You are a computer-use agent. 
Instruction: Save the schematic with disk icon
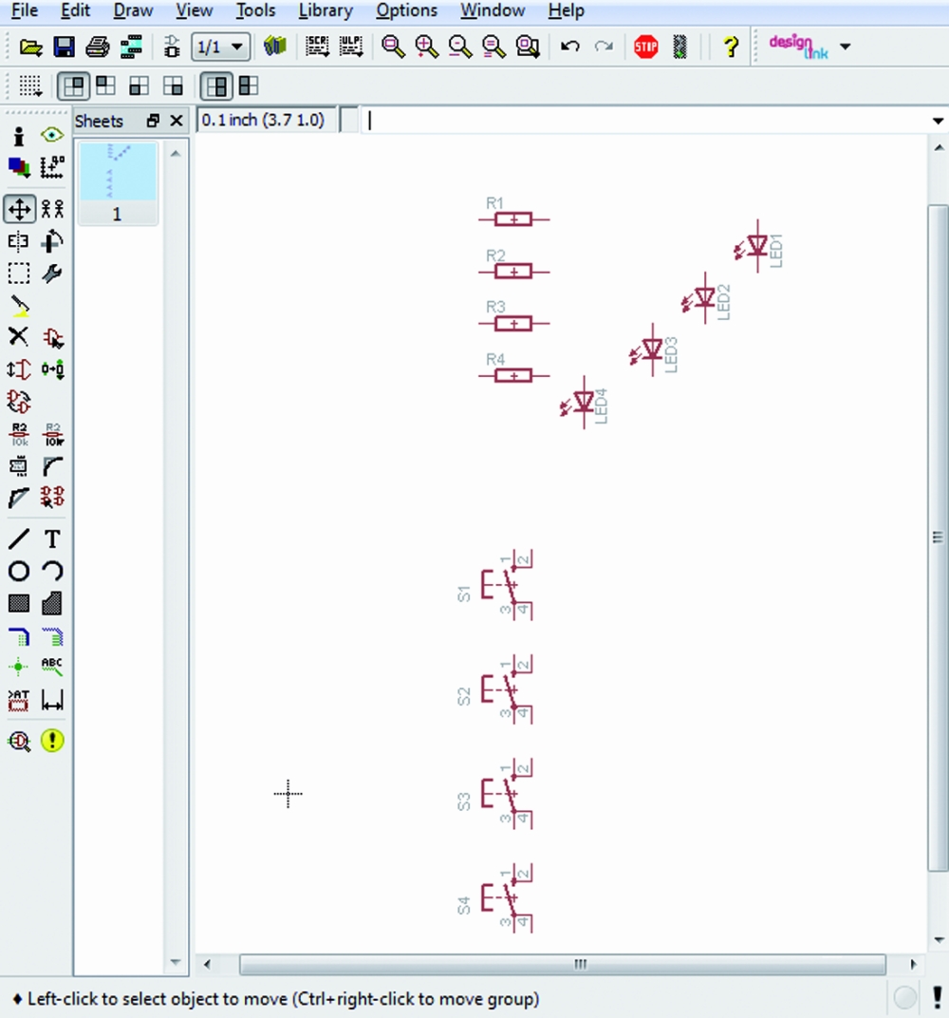(x=64, y=47)
